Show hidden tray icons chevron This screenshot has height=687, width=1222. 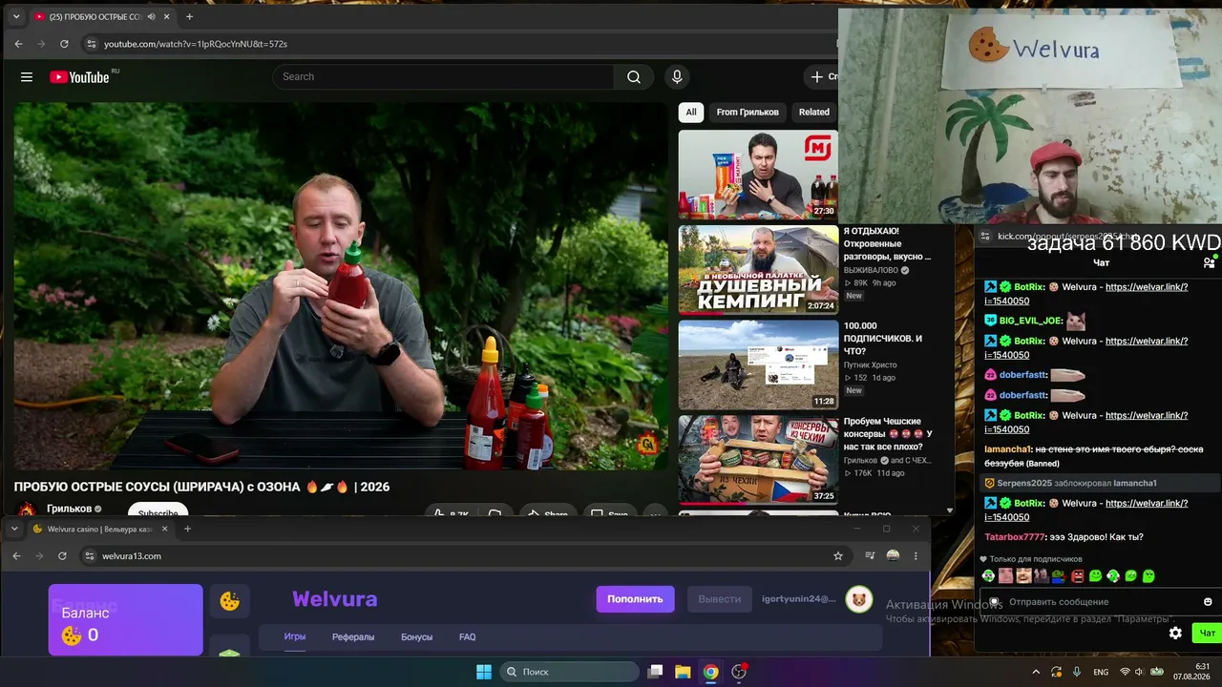tap(1036, 672)
